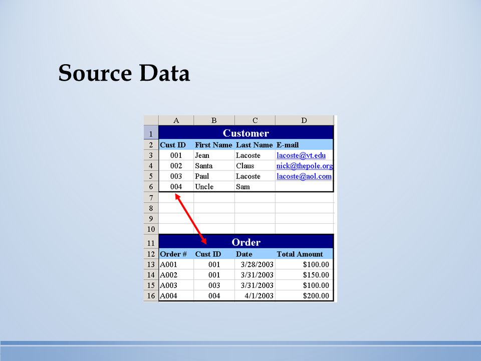481x361 pixels.
Task: Select the order cell A001
Action: point(176,264)
